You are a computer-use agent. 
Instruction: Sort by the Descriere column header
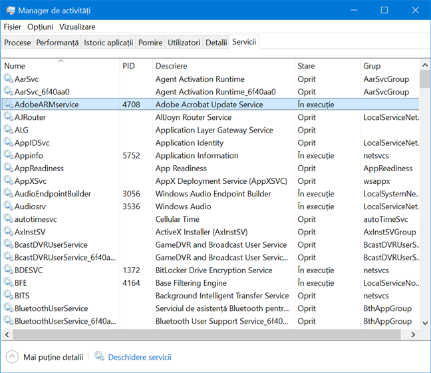[x=223, y=66]
